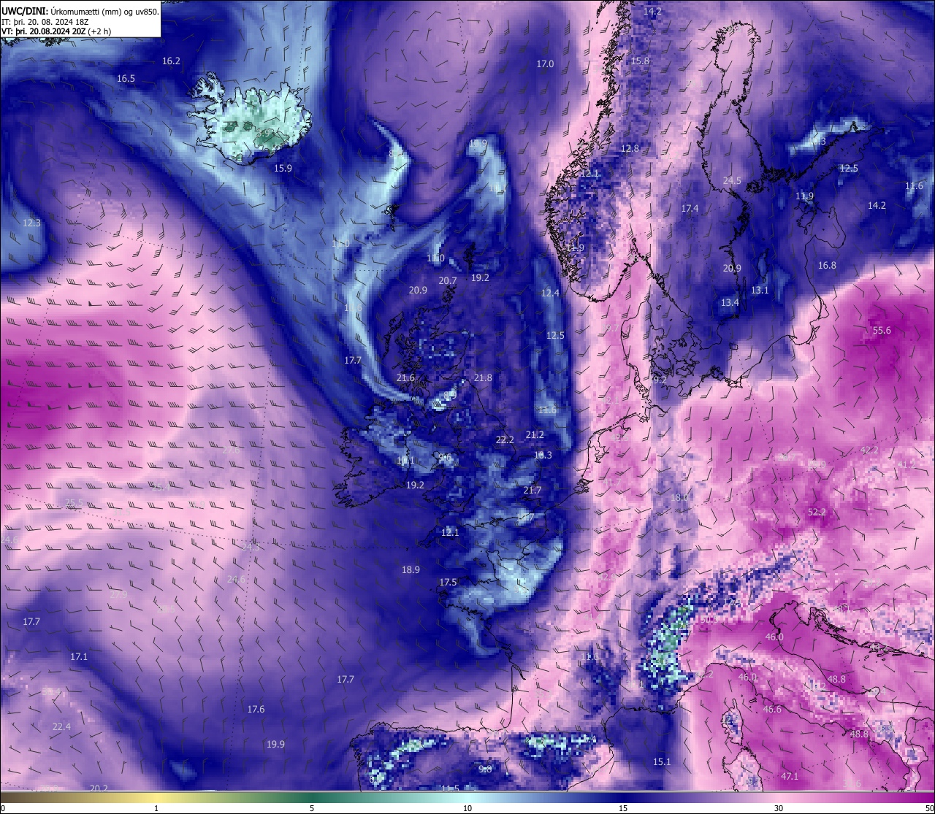Click the colorbar tick label 30

point(779,809)
